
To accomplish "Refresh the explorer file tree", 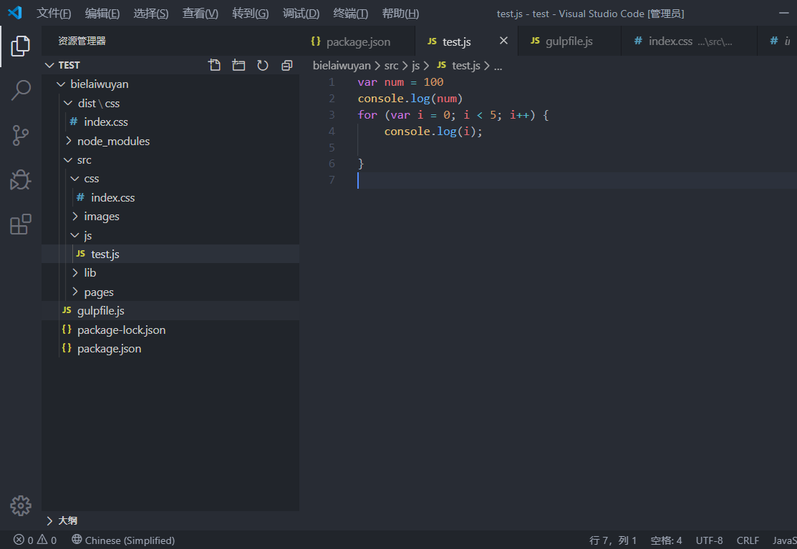I will click(262, 65).
